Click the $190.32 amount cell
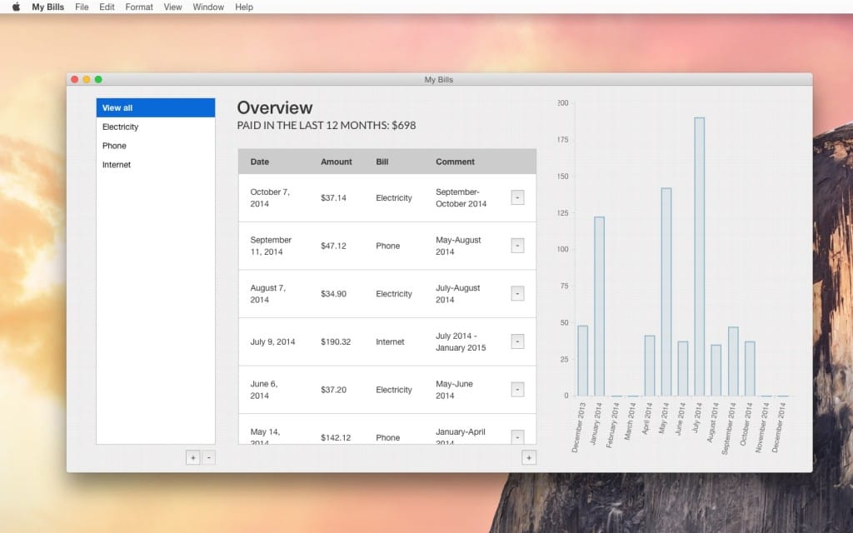The image size is (853, 533). [x=336, y=341]
